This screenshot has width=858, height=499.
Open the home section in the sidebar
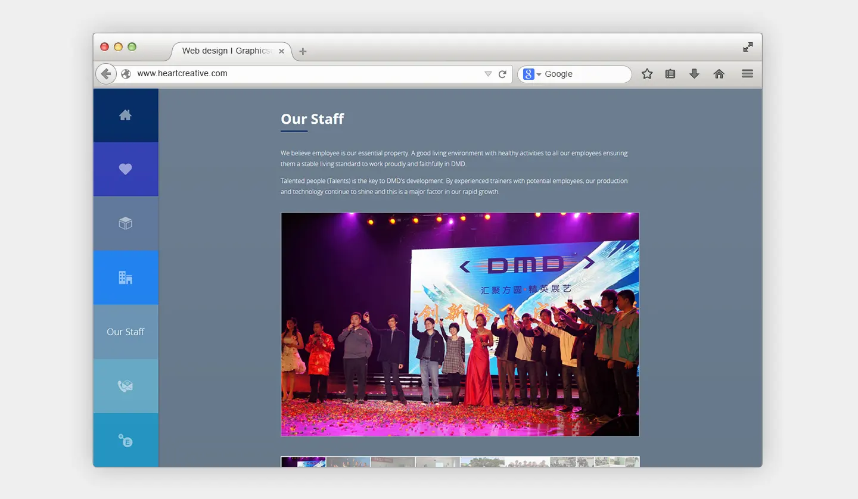125,115
